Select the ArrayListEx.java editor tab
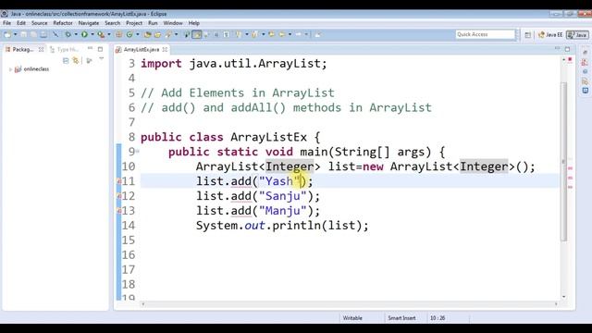This screenshot has height=333, width=592. pyautogui.click(x=142, y=49)
